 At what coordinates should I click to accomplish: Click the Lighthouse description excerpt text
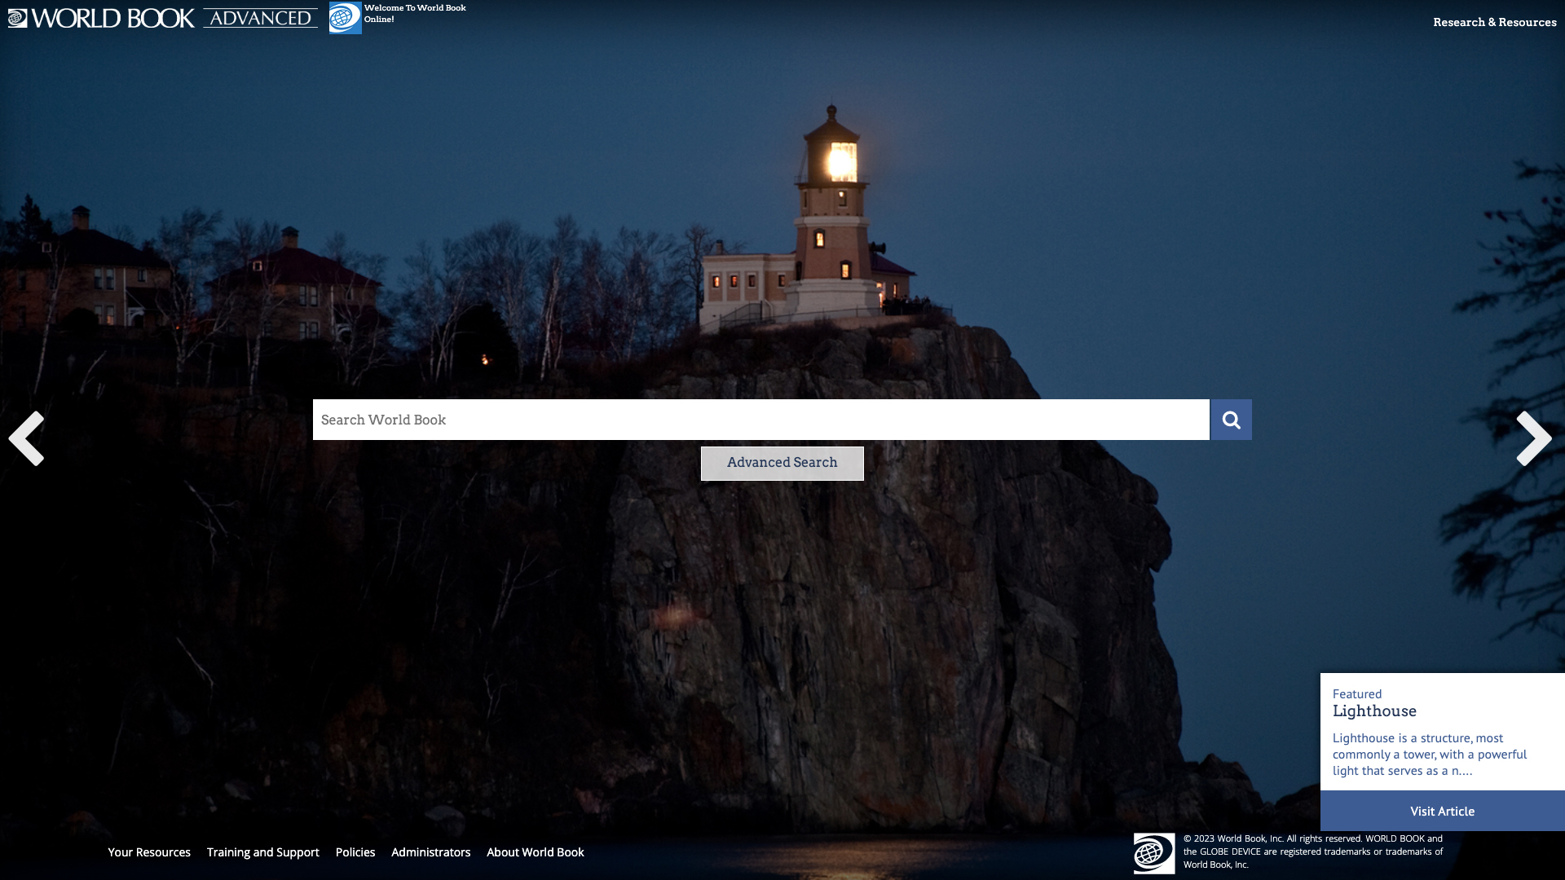tap(1429, 754)
